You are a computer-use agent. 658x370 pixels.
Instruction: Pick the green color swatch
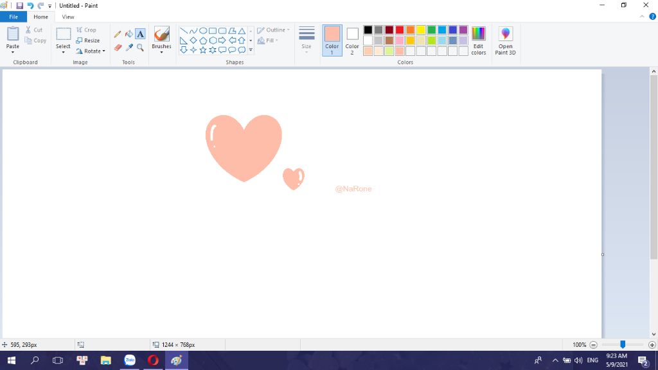pos(431,30)
